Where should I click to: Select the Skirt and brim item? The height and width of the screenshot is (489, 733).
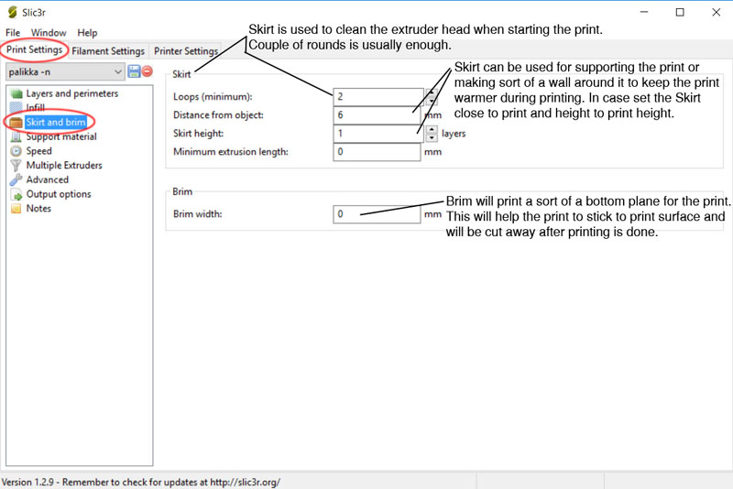click(x=56, y=123)
